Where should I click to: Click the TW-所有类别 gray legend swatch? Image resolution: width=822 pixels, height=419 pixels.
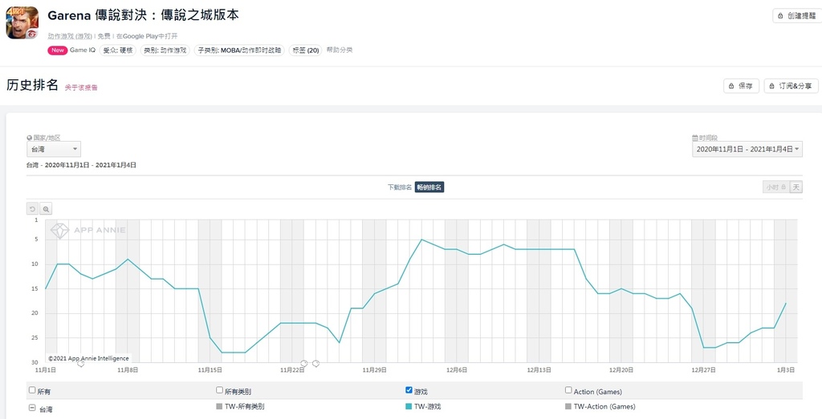pyautogui.click(x=219, y=406)
